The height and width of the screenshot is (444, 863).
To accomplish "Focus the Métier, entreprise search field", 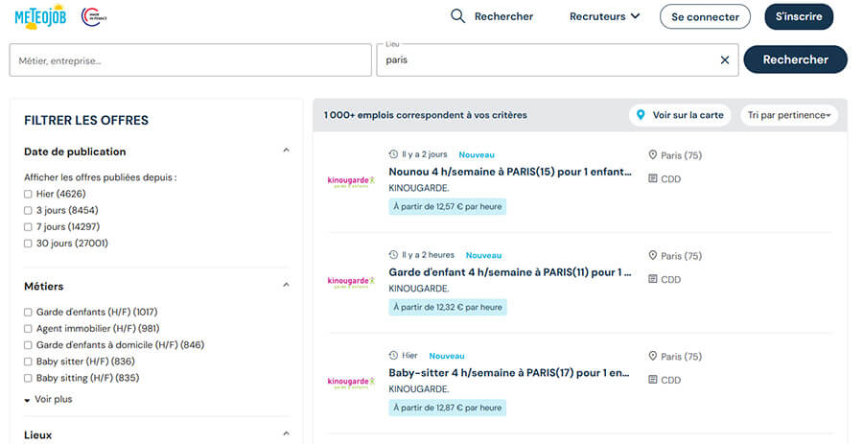I will click(190, 60).
